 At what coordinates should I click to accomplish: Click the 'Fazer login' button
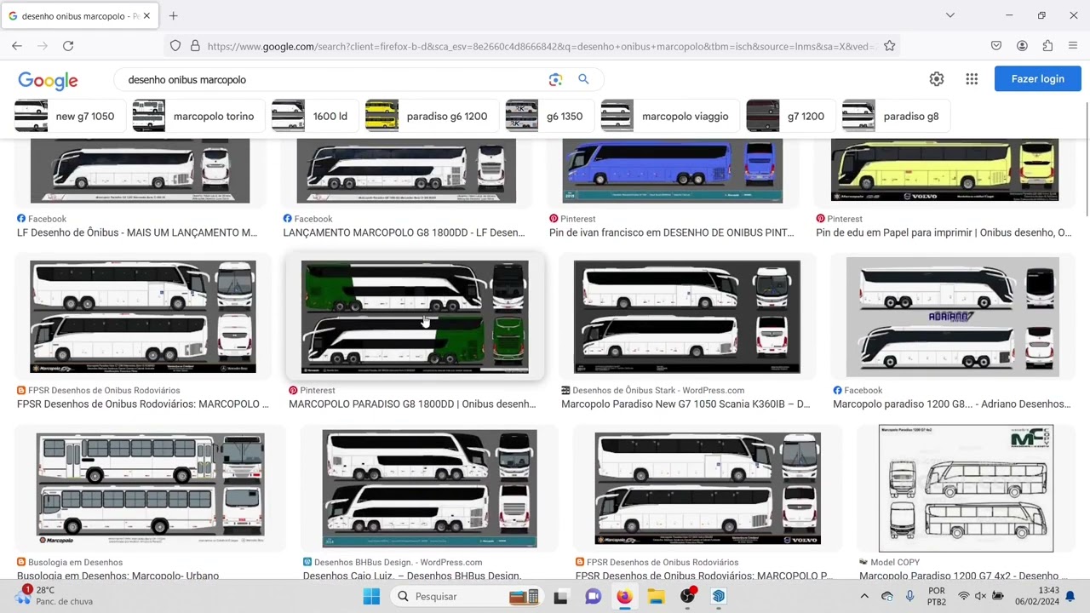(1037, 79)
